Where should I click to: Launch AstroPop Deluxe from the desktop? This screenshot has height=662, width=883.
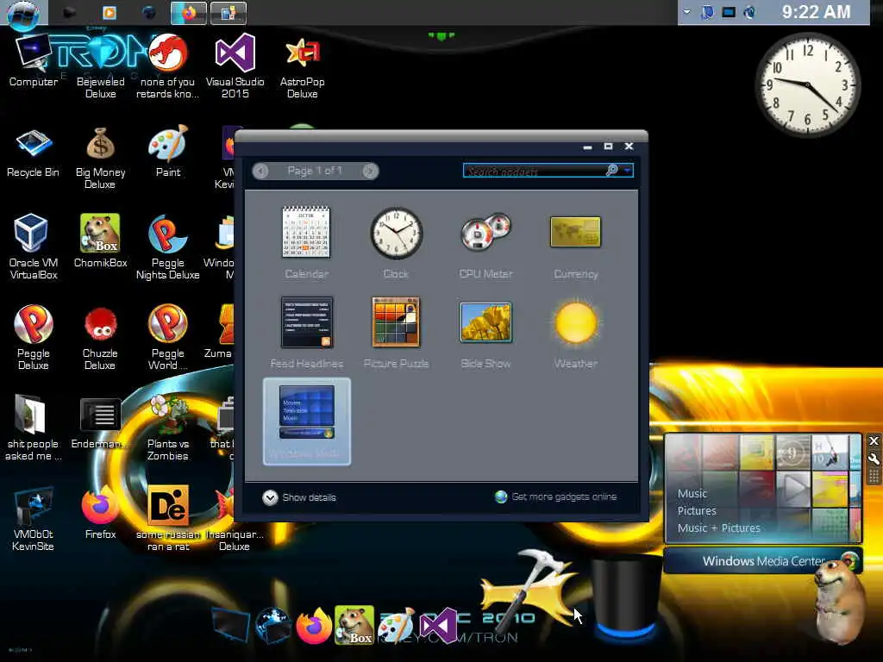[303, 66]
